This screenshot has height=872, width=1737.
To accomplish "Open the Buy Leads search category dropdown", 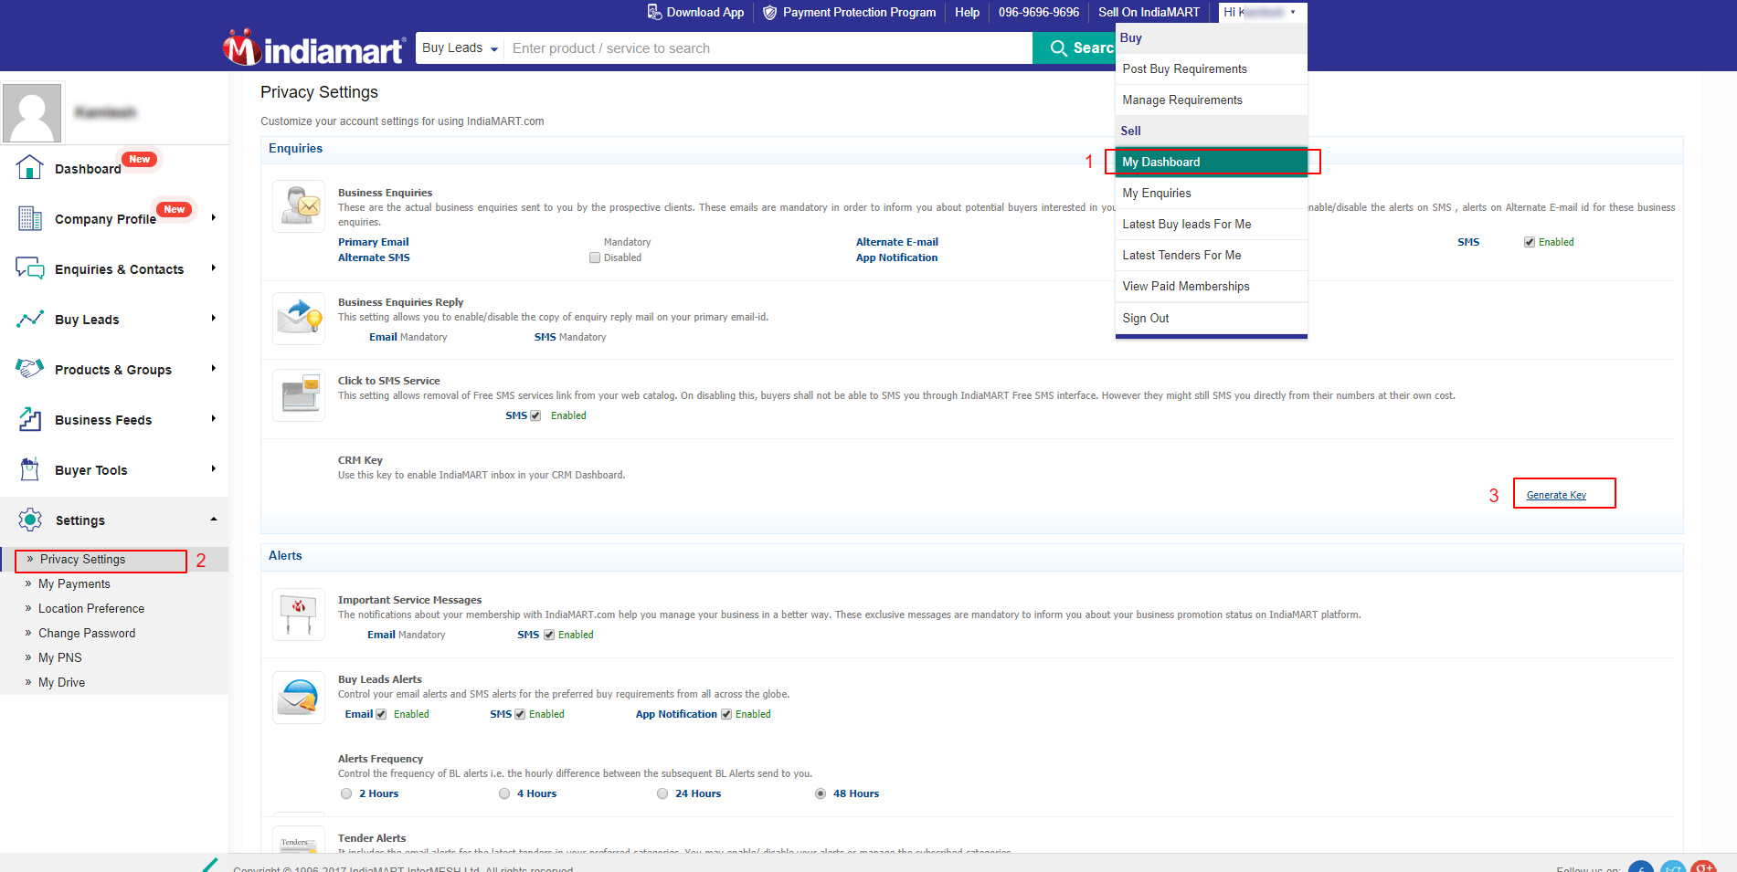I will [460, 47].
